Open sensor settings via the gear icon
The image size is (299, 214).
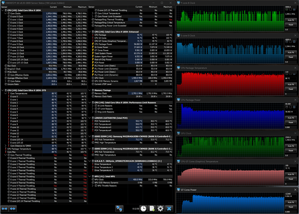pyautogui.click(x=160, y=209)
